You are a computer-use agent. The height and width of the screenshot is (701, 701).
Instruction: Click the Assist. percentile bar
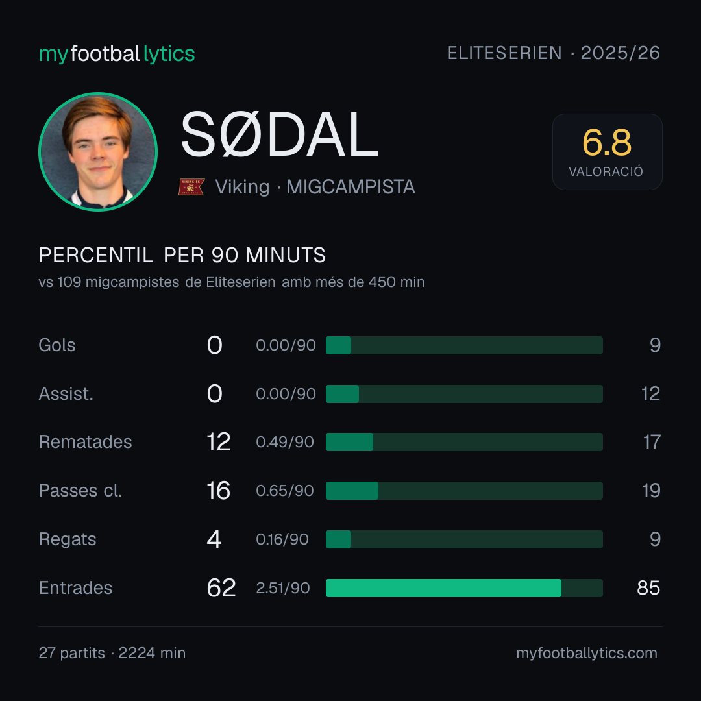click(x=464, y=394)
